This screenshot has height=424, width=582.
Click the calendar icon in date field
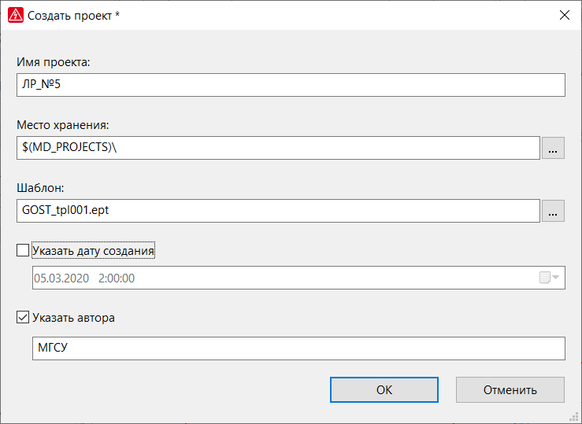coord(544,278)
